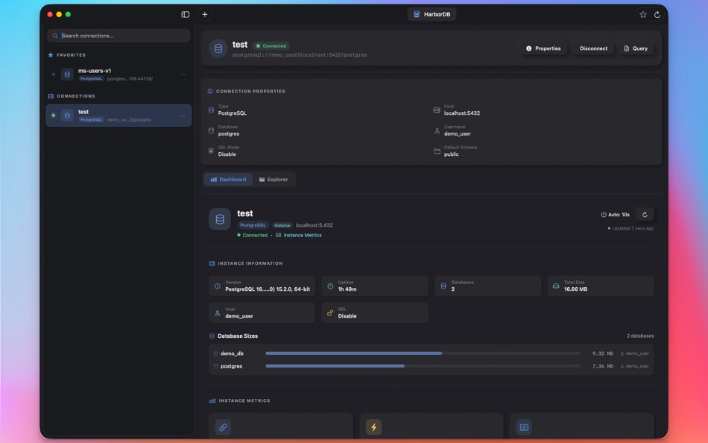Toggle the sidebar panel icon
Image resolution: width=708 pixels, height=443 pixels.
pos(185,14)
